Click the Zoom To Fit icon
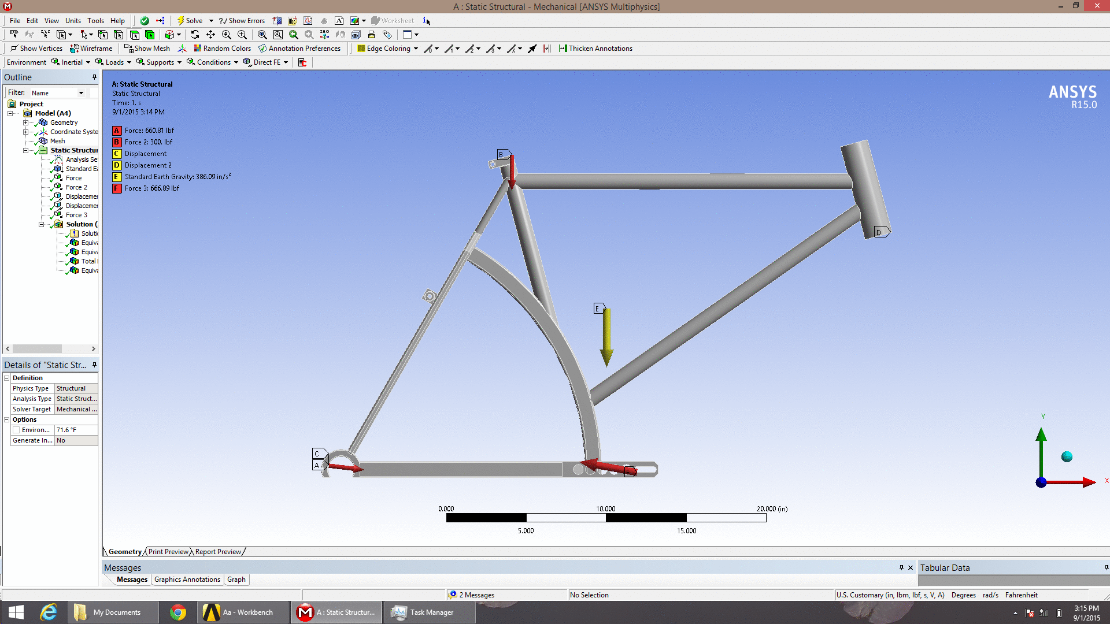Screen dimensions: 1110x624 point(262,35)
